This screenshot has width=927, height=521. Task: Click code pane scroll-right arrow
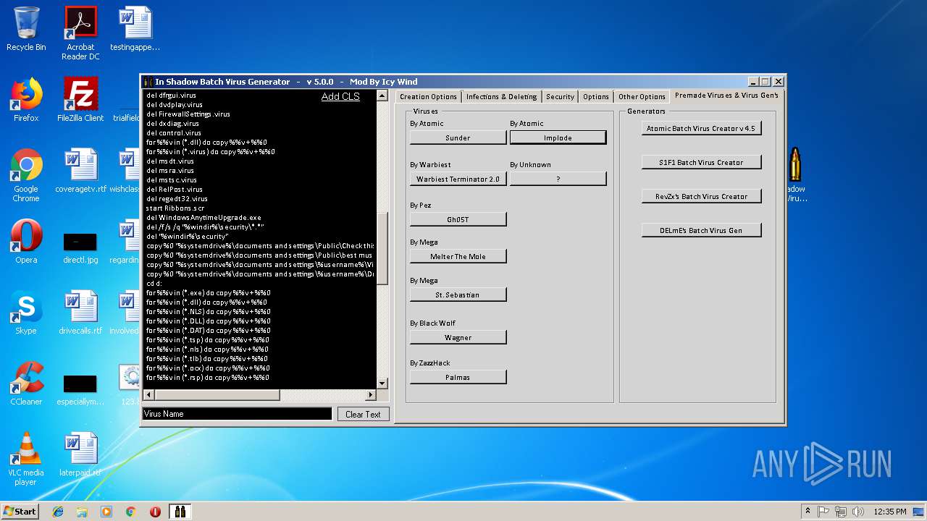point(371,395)
